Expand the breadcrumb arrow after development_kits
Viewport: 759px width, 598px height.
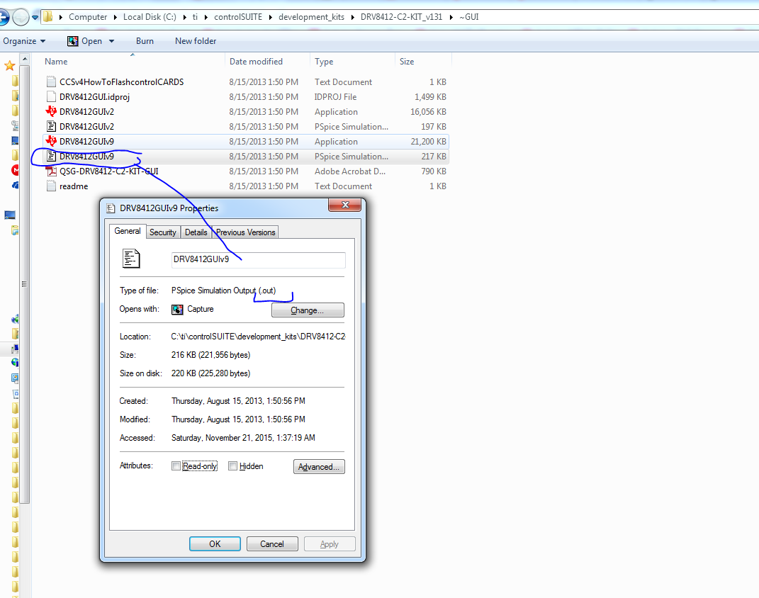tap(352, 17)
